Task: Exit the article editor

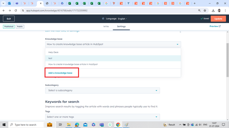Action: pyautogui.click(x=9, y=19)
